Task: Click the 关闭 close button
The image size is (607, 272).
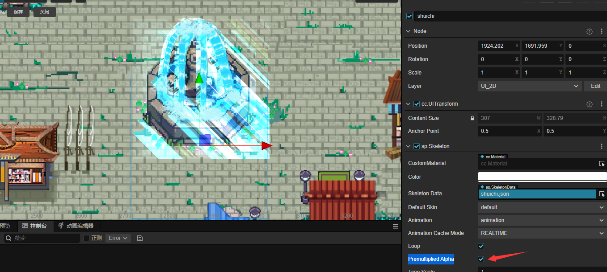Action: tap(45, 12)
